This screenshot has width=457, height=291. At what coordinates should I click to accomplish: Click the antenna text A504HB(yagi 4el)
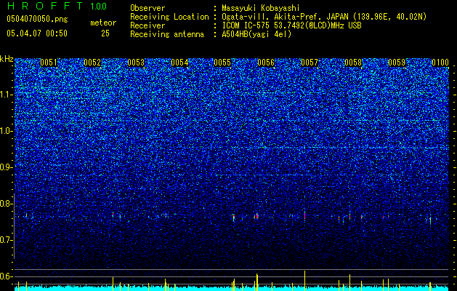[x=256, y=34]
